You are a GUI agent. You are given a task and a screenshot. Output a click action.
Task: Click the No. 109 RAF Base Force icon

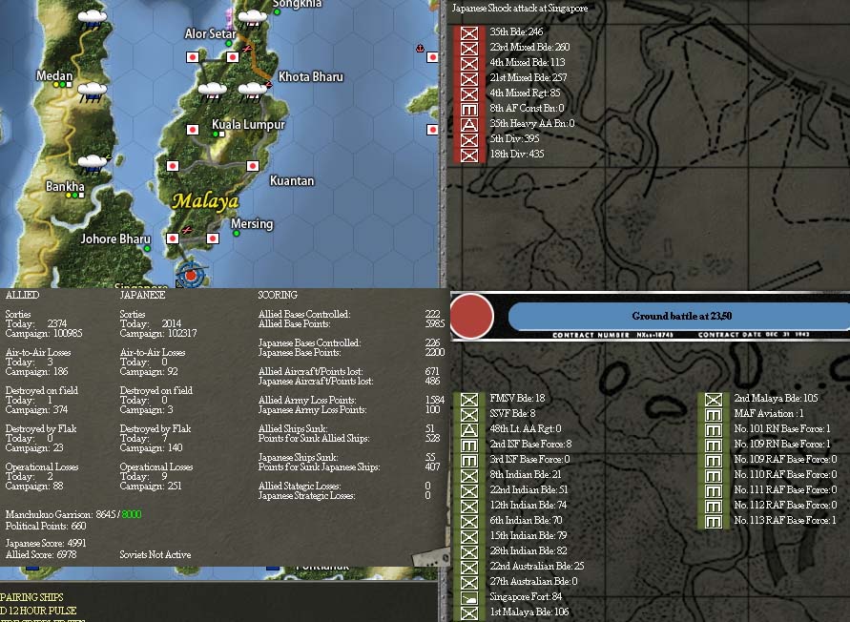714,460
